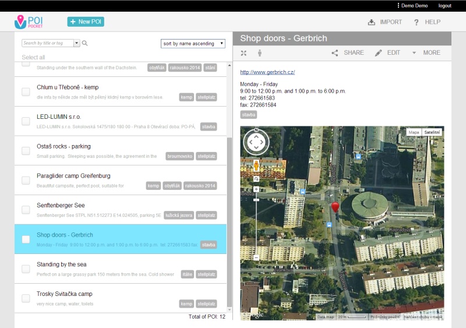This screenshot has width=466, height=328.
Task: Click the New POI button
Action: (86, 22)
